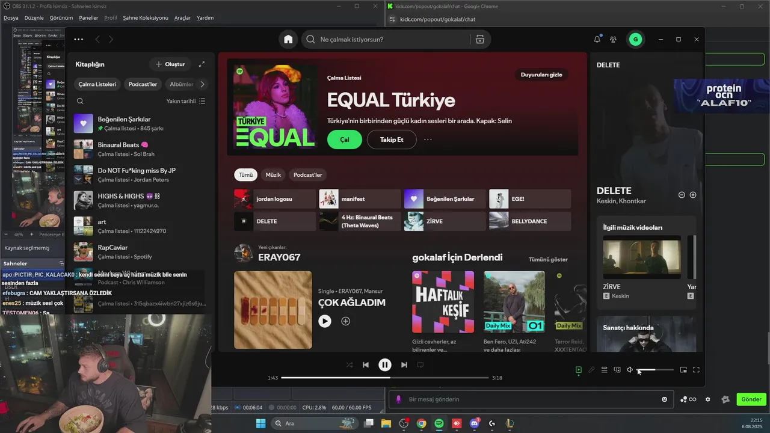Switch Spotify to full screen
Screen dimensions: 770x433
(696, 370)
